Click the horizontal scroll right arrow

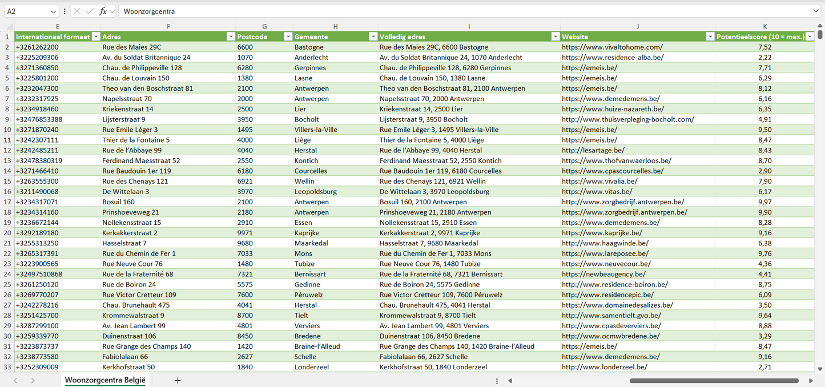tap(811, 381)
